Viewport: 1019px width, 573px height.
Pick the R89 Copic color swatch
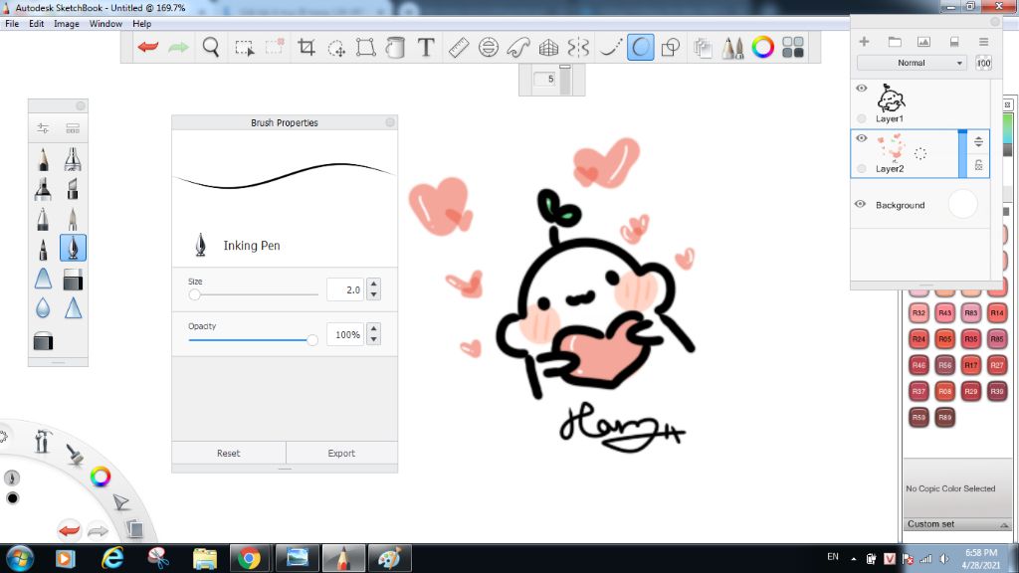click(945, 417)
